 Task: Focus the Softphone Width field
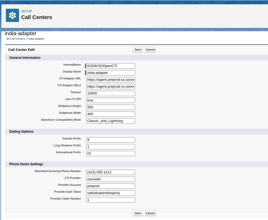pyautogui.click(x=111, y=114)
